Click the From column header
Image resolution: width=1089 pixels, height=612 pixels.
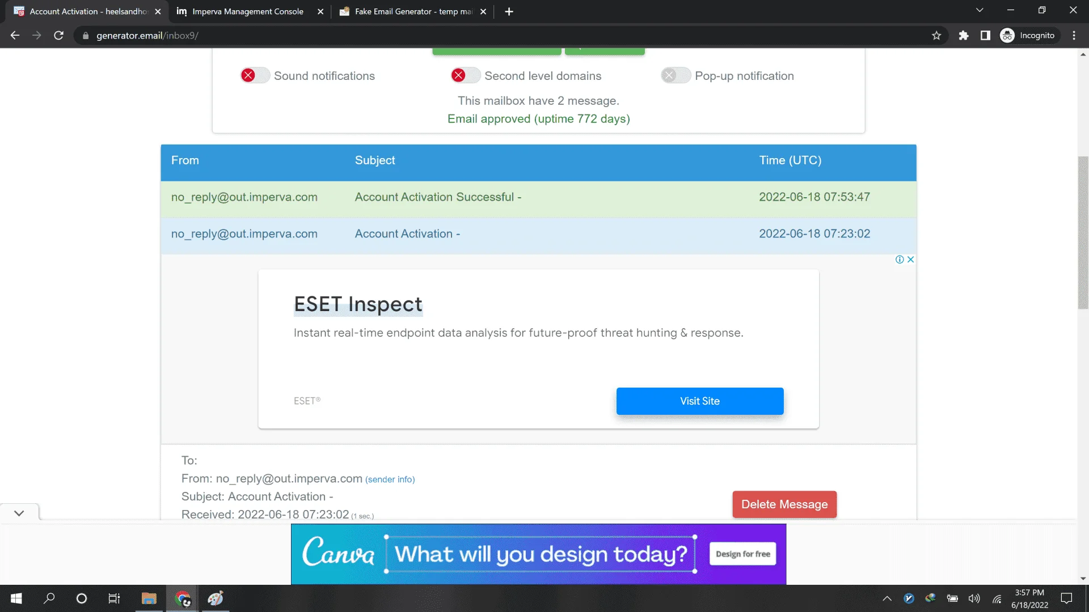point(185,160)
